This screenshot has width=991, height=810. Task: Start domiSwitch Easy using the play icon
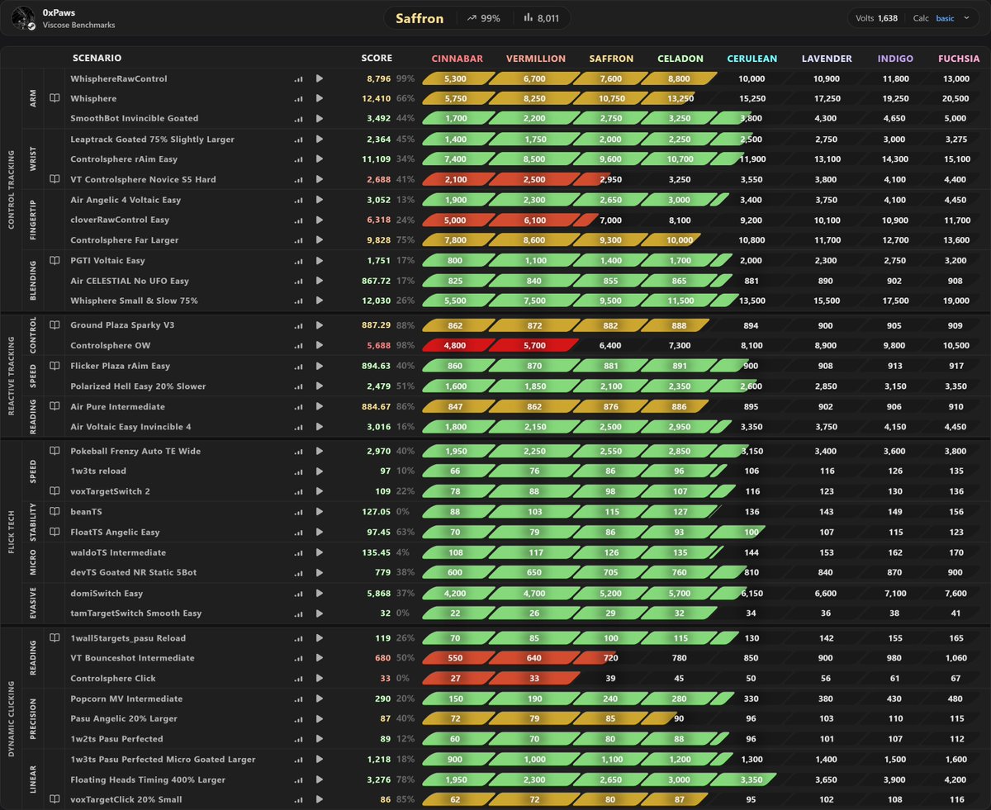tap(320, 594)
